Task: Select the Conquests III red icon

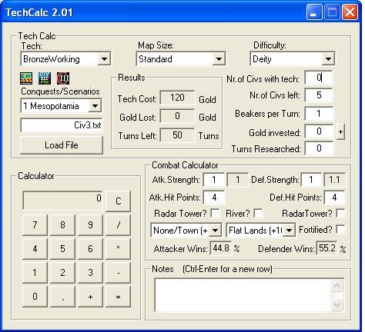Action: (63, 78)
